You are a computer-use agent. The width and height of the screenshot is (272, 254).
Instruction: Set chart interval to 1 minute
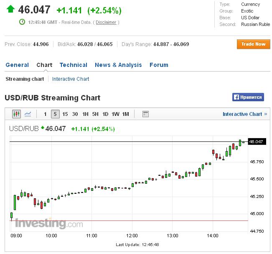(45, 114)
